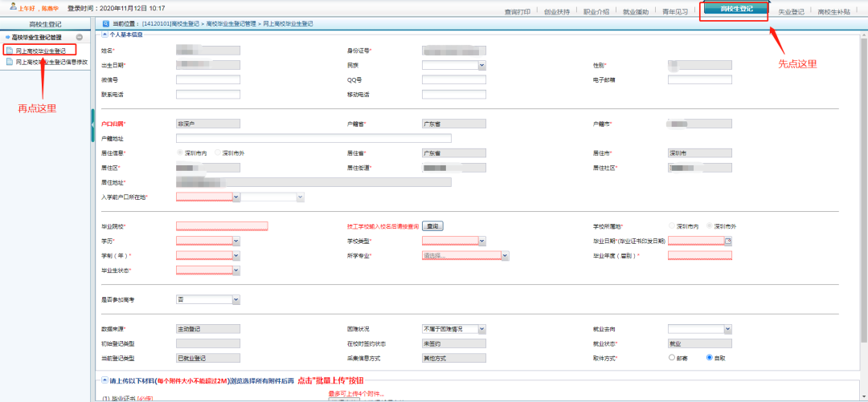Click the user avatar icon beside 上午好

coord(14,7)
